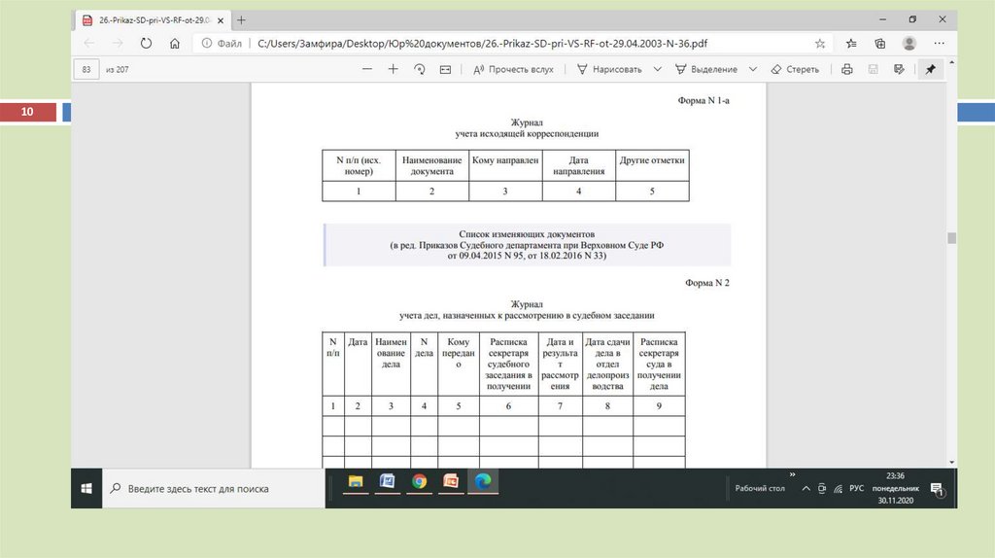
Task: Expand Выделение highlight color dropdown
Action: 753,69
